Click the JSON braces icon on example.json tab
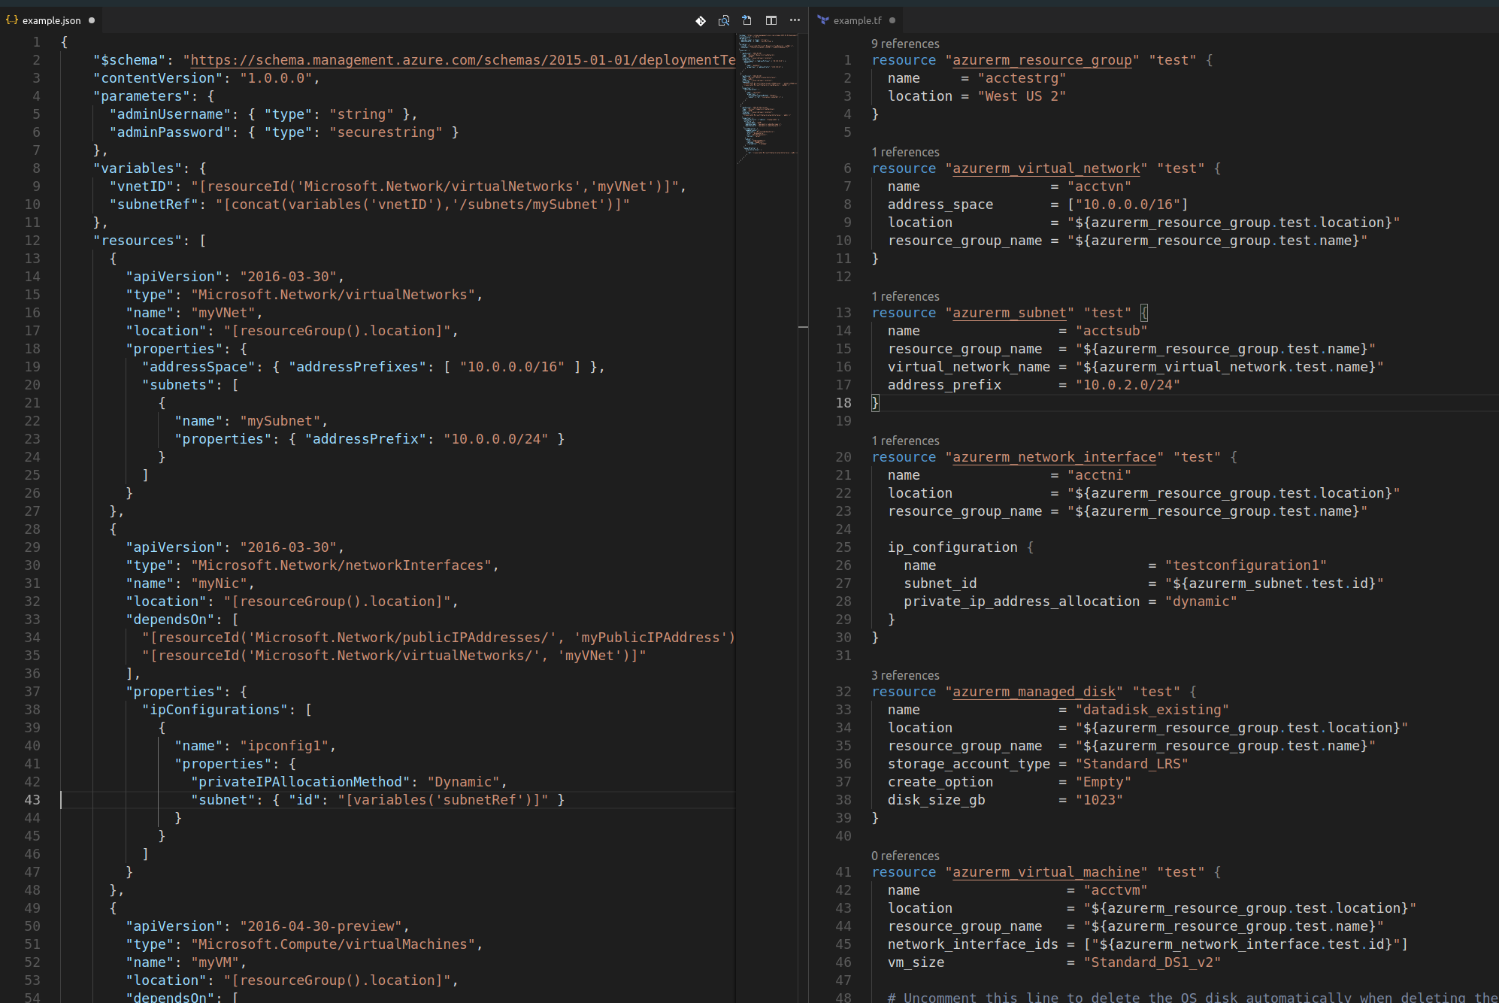1499x1003 pixels. point(12,20)
